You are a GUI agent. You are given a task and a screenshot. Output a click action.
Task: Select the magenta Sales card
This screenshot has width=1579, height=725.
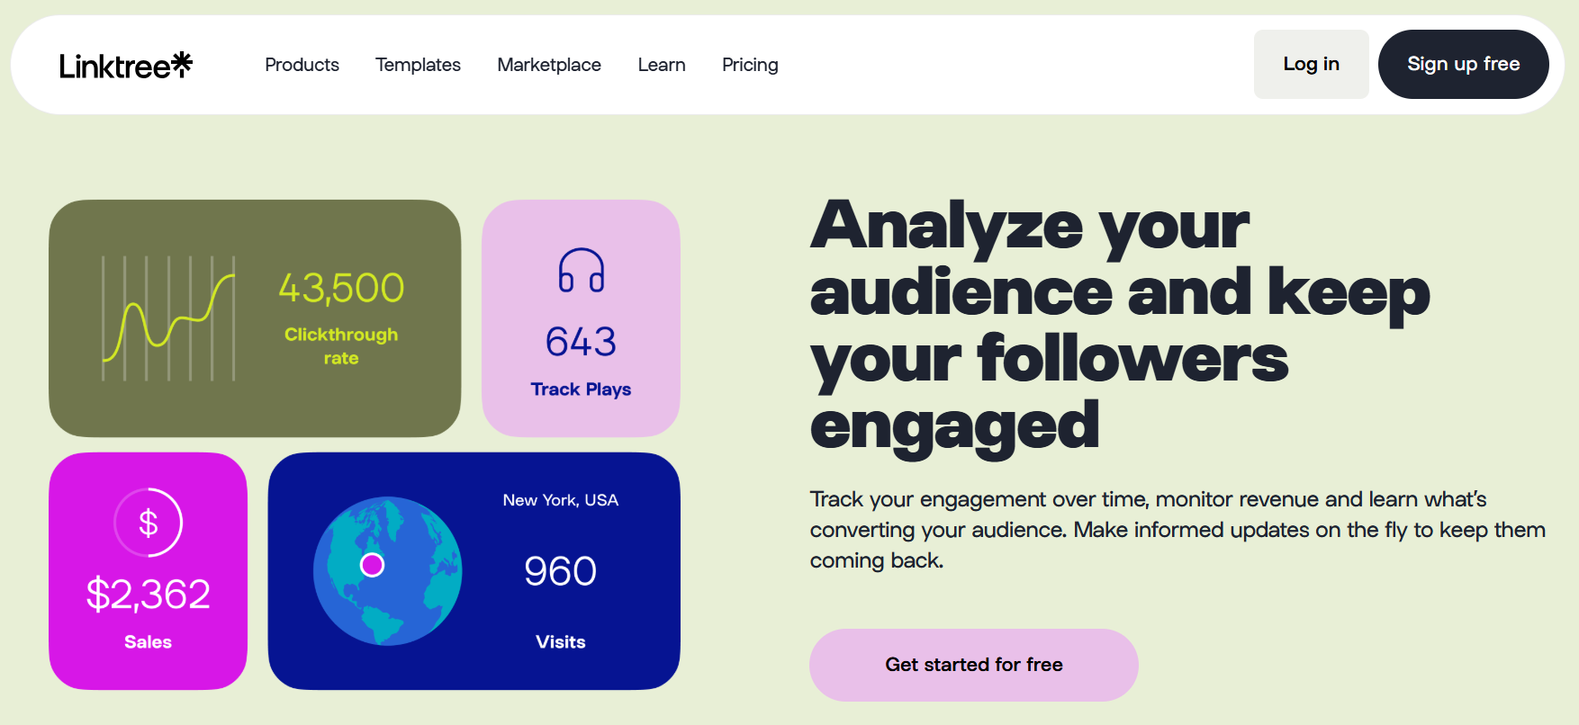(x=149, y=571)
